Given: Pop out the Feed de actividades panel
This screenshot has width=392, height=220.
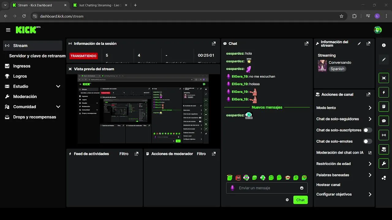Looking at the screenshot, I should click(x=137, y=154).
